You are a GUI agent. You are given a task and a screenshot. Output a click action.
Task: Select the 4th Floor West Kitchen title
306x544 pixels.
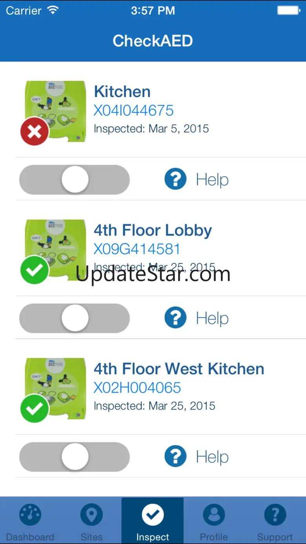coord(179,369)
